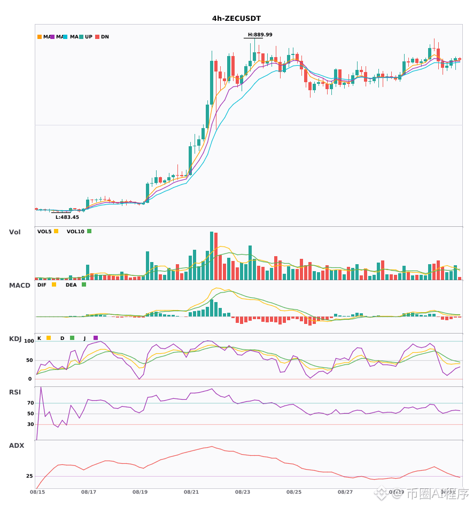Viewport: 473px width, 507px height.
Task: Click the green VOL10 legend swatch
Action: tap(89, 231)
